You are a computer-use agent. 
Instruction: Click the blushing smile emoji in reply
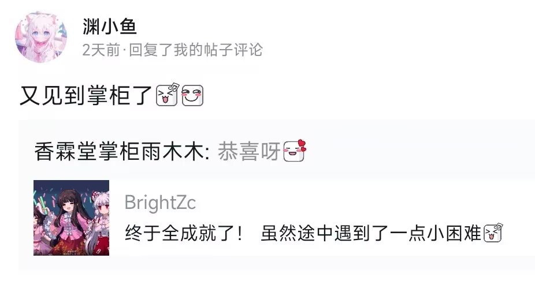192,95
